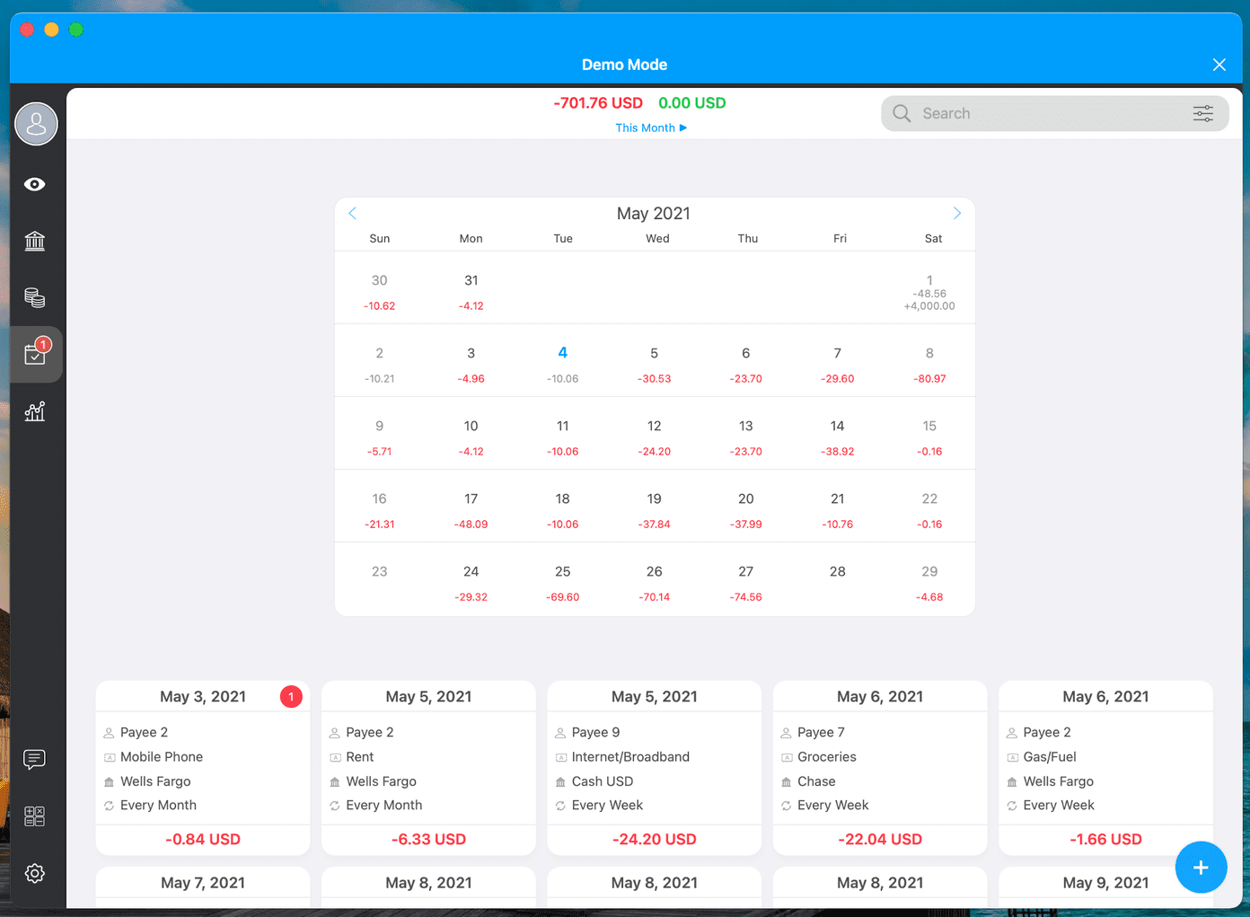Add new transaction with plus button

(x=1201, y=868)
